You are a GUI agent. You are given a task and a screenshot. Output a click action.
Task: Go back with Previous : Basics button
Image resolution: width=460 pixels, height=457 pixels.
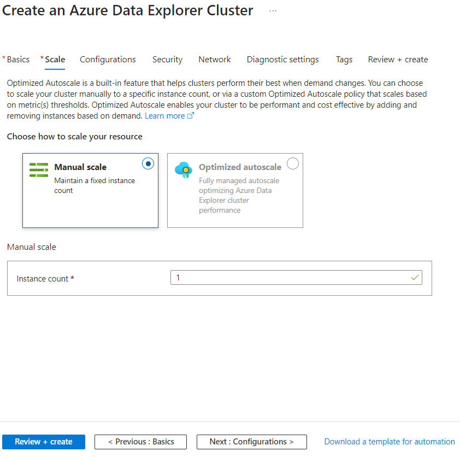141,442
